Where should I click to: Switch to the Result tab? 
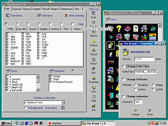pos(46,9)
